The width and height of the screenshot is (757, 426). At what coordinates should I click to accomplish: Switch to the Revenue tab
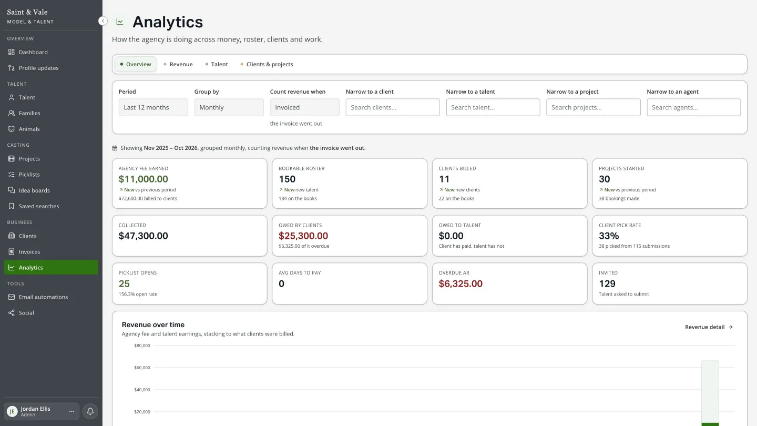(x=178, y=64)
